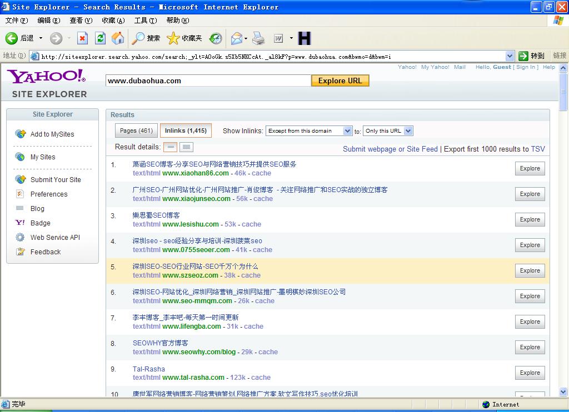Go to the Home page icon
This screenshot has width=569, height=412.
point(118,38)
